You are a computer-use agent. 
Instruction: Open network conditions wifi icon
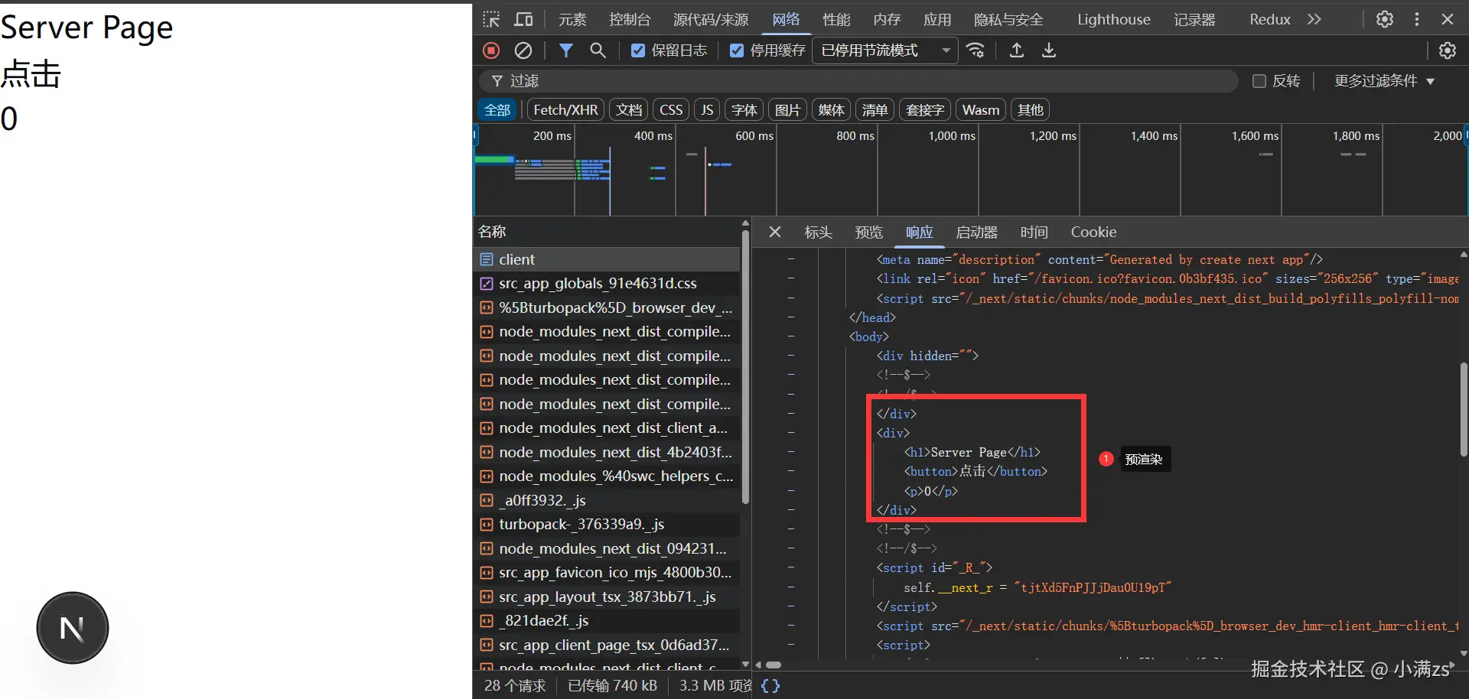[x=976, y=50]
